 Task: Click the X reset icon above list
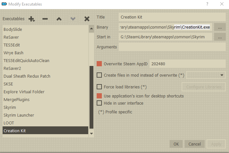pos(87,19)
